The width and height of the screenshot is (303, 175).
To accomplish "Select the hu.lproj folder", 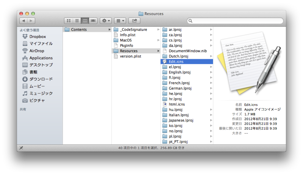I will [187, 109].
